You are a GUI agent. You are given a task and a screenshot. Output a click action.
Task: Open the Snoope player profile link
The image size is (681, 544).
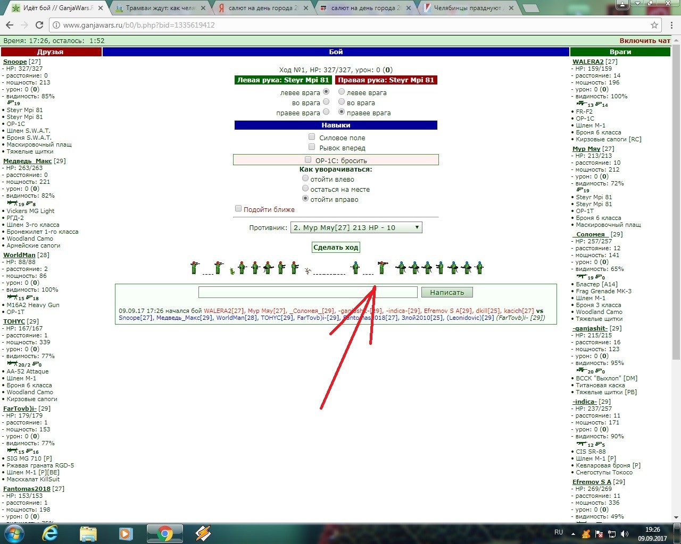pos(15,62)
